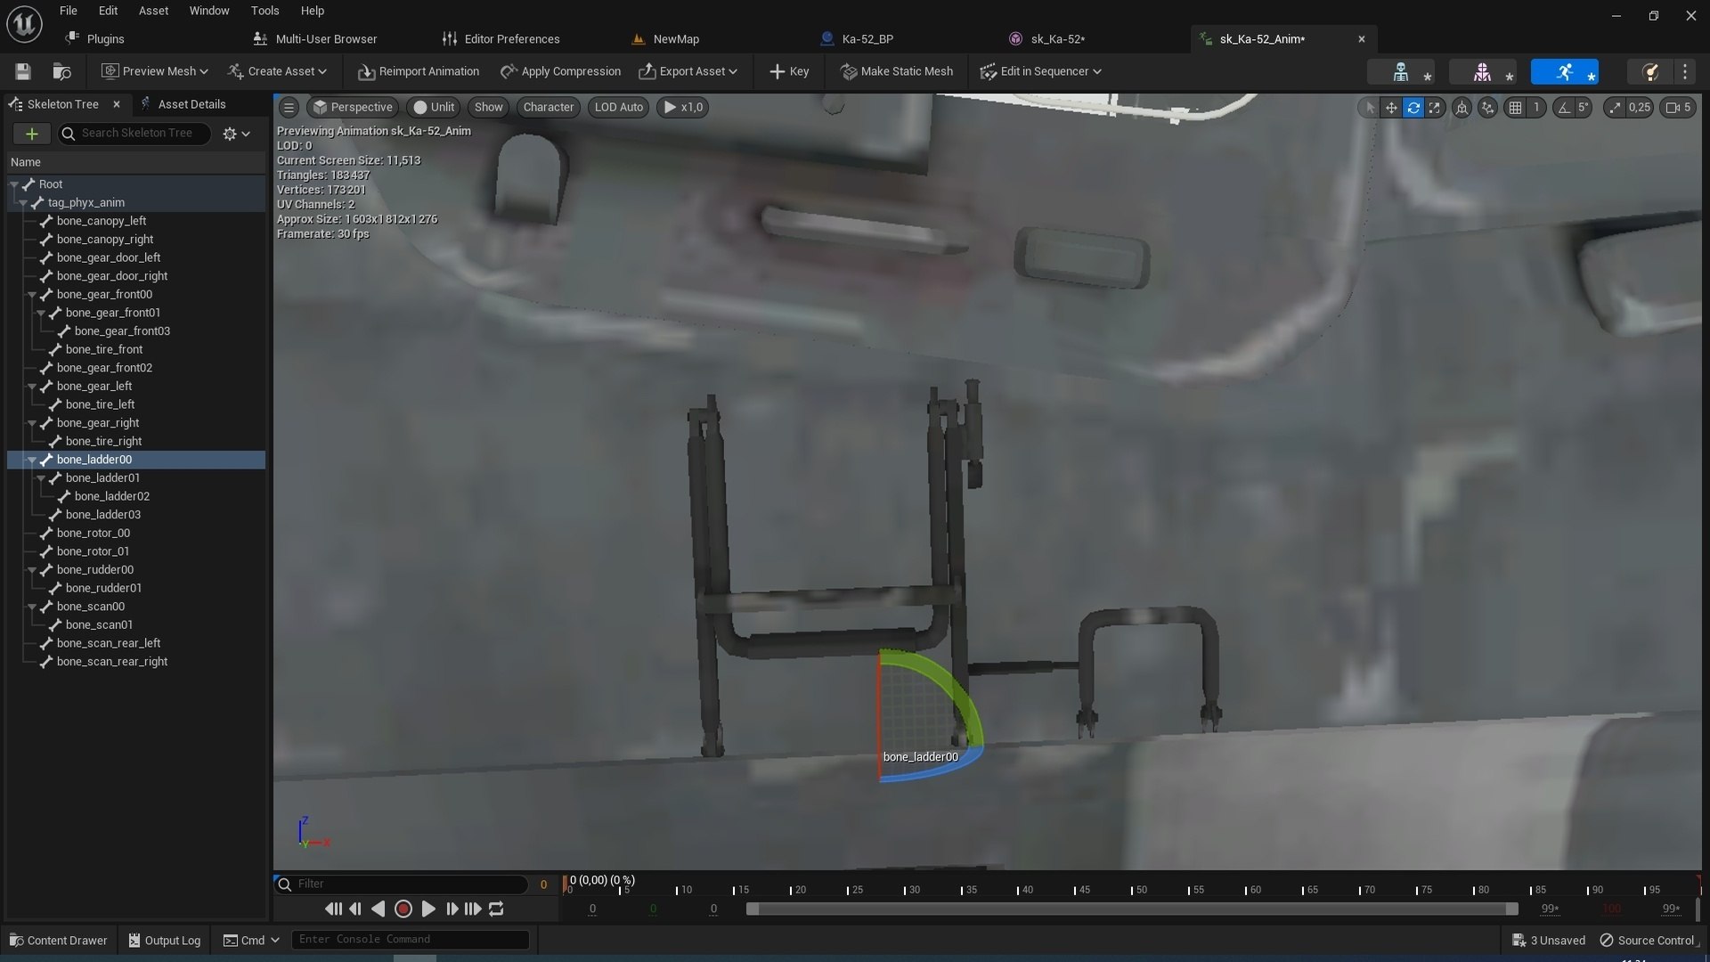
Task: Toggle scale snapping
Action: (1615, 108)
